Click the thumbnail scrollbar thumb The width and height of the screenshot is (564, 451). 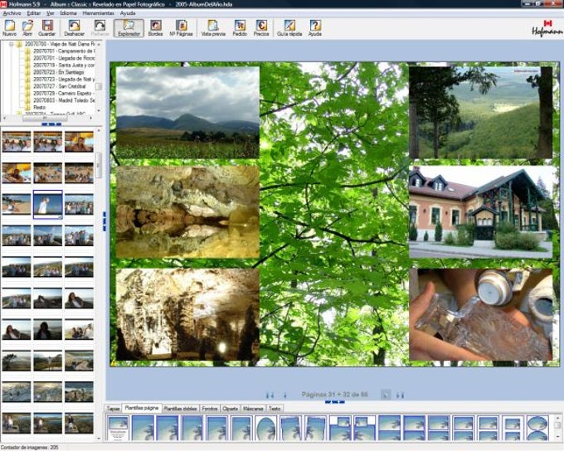99,166
